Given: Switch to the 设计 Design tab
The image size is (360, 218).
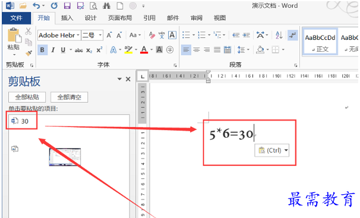Looking at the screenshot, I should (90, 18).
